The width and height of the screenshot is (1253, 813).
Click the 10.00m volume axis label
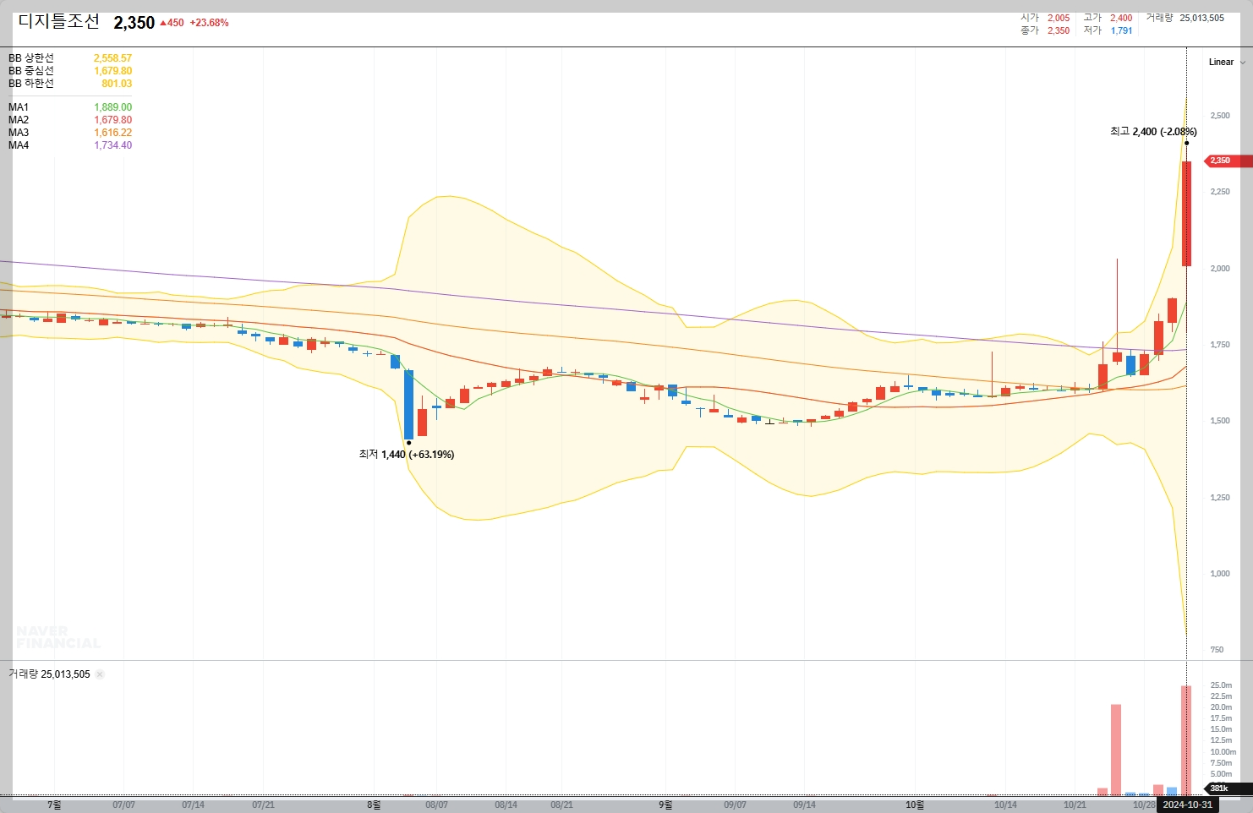coord(1223,752)
